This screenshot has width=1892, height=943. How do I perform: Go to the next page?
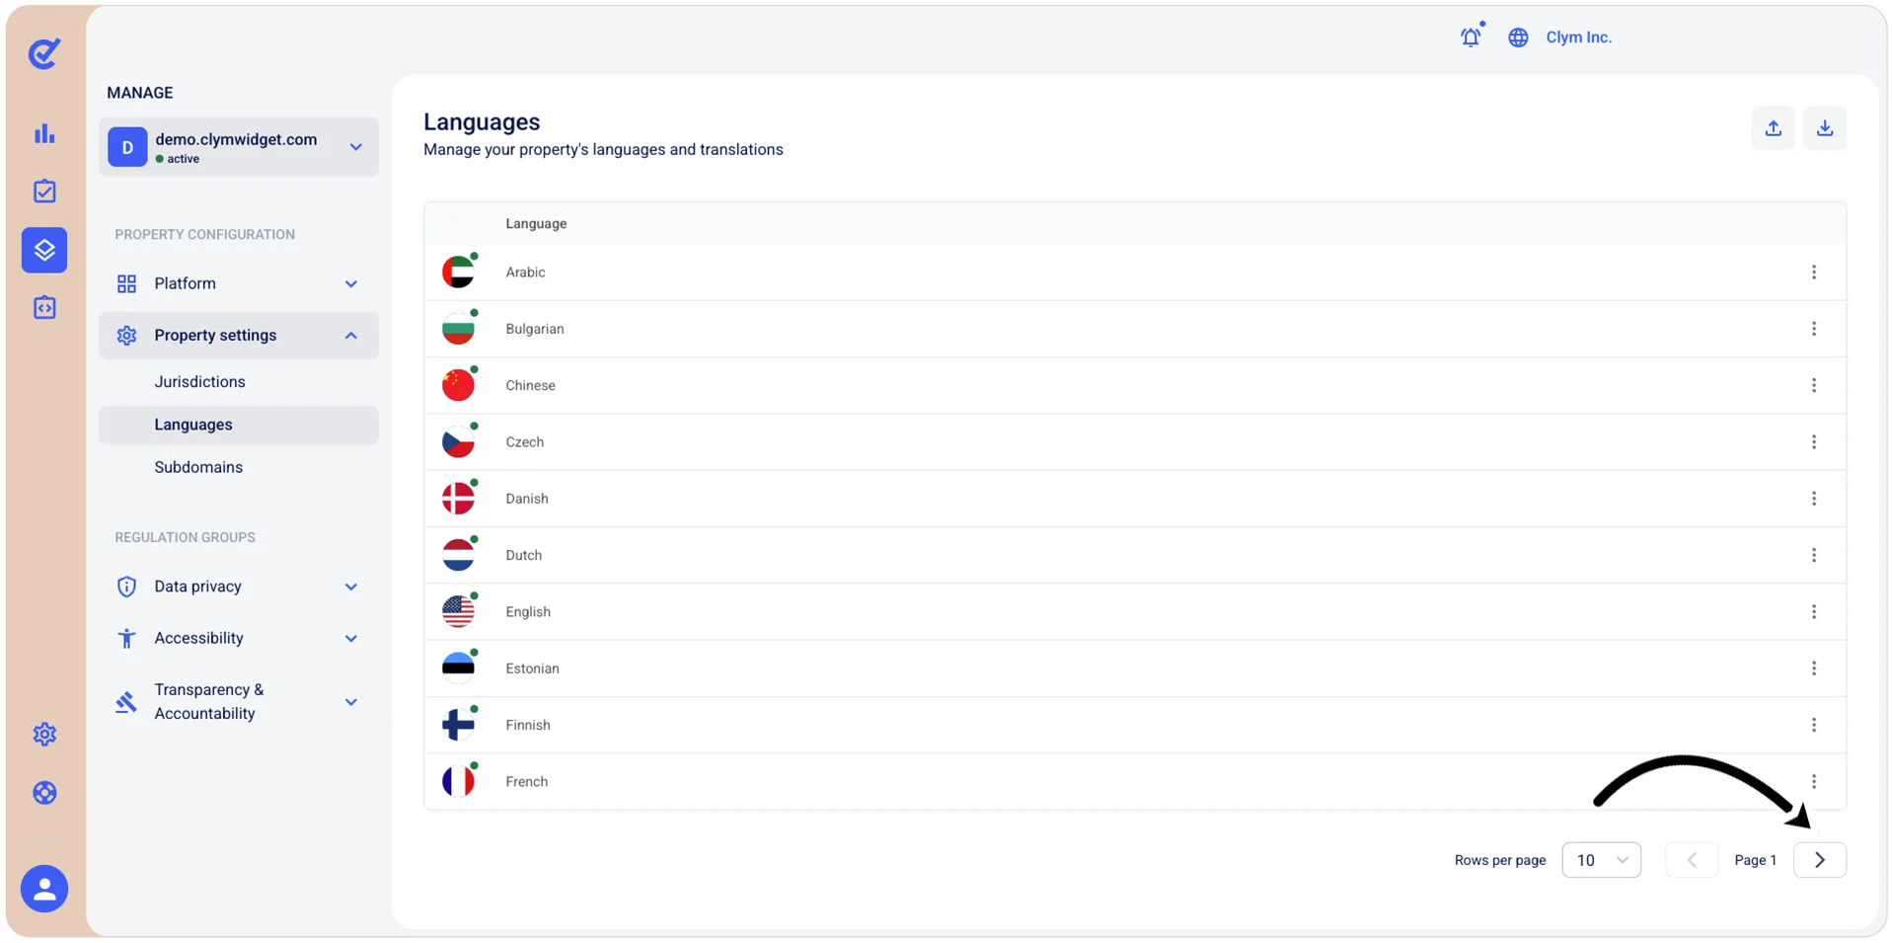tap(1820, 860)
